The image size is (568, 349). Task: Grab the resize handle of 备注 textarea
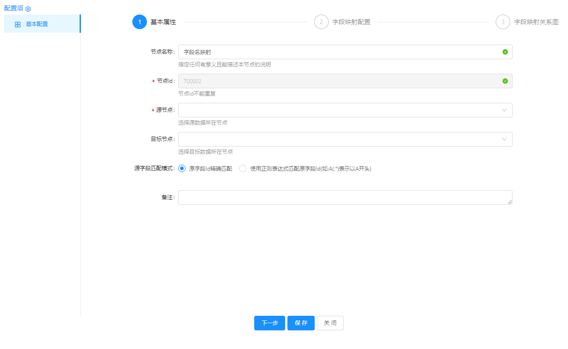(x=510, y=202)
